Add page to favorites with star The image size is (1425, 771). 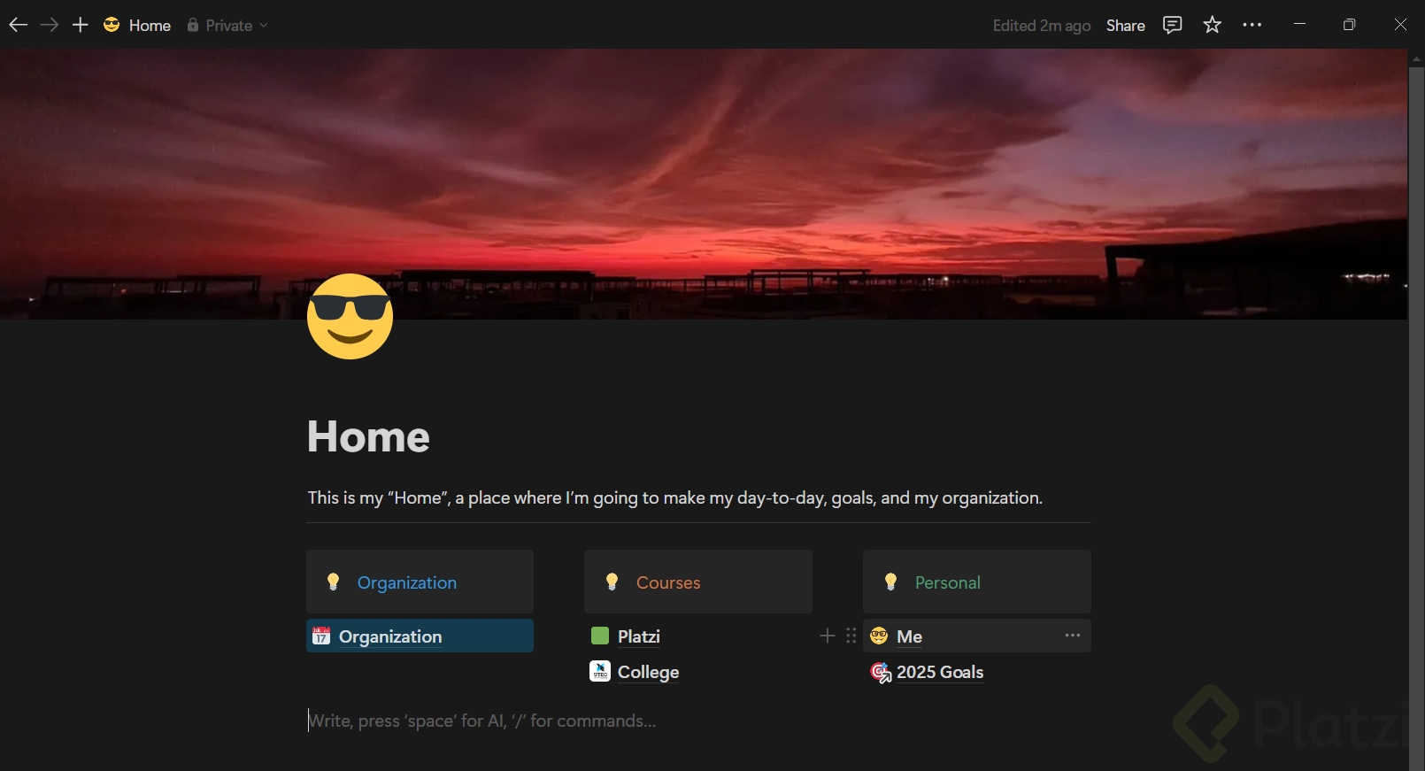1213,25
